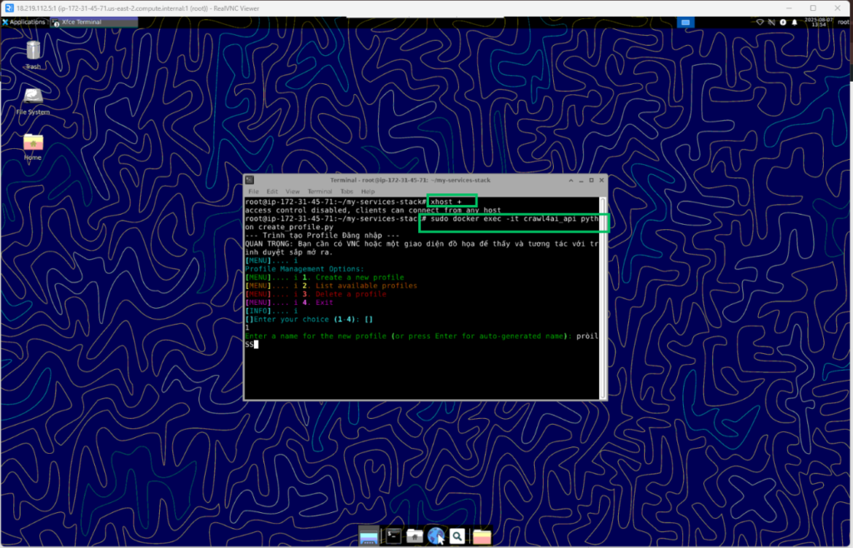Open the terminal emulator in the dock
This screenshot has height=548, width=853.
[393, 537]
